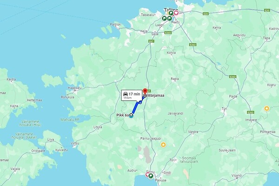The width and height of the screenshot is (279, 186).
Task: Click the red destination pin at Märjamaa
Action: tap(145, 91)
